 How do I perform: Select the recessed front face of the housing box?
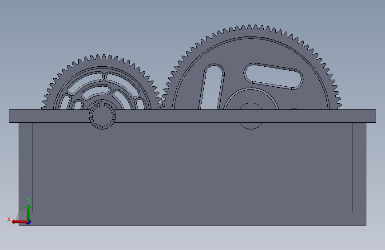click(x=193, y=167)
